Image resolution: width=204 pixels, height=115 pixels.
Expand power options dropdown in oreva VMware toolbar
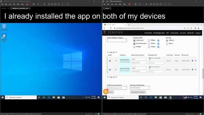click(x=131, y=4)
